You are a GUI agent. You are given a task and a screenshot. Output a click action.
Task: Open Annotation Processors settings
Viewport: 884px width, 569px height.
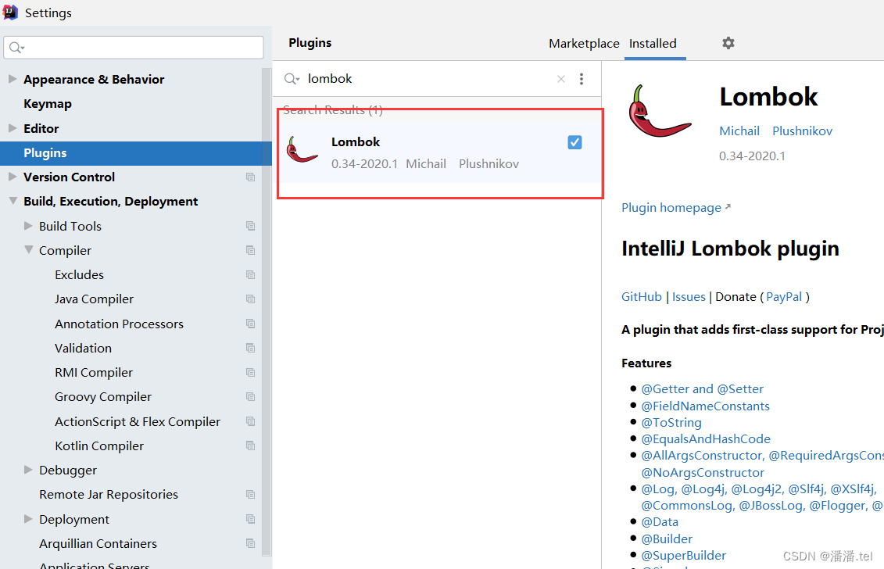click(119, 324)
